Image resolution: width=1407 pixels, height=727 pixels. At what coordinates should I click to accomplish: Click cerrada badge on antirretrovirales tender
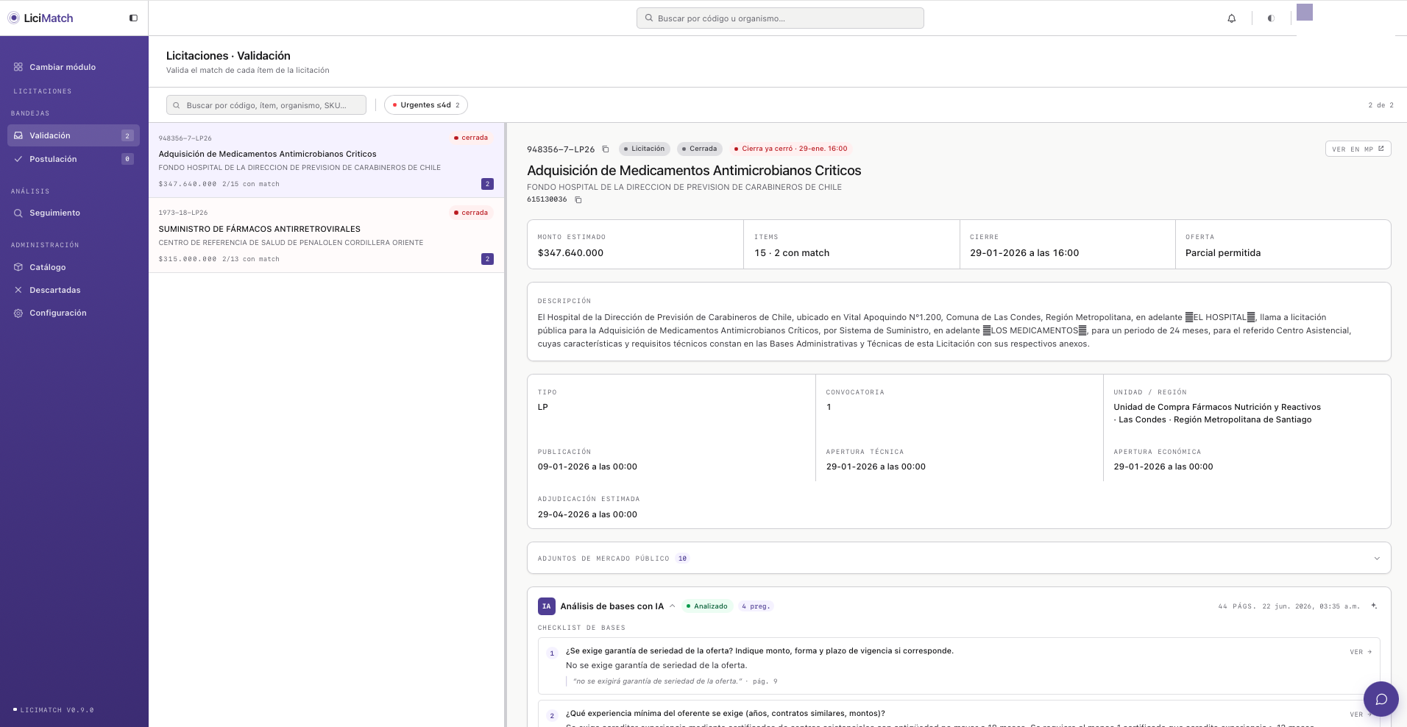coord(471,213)
